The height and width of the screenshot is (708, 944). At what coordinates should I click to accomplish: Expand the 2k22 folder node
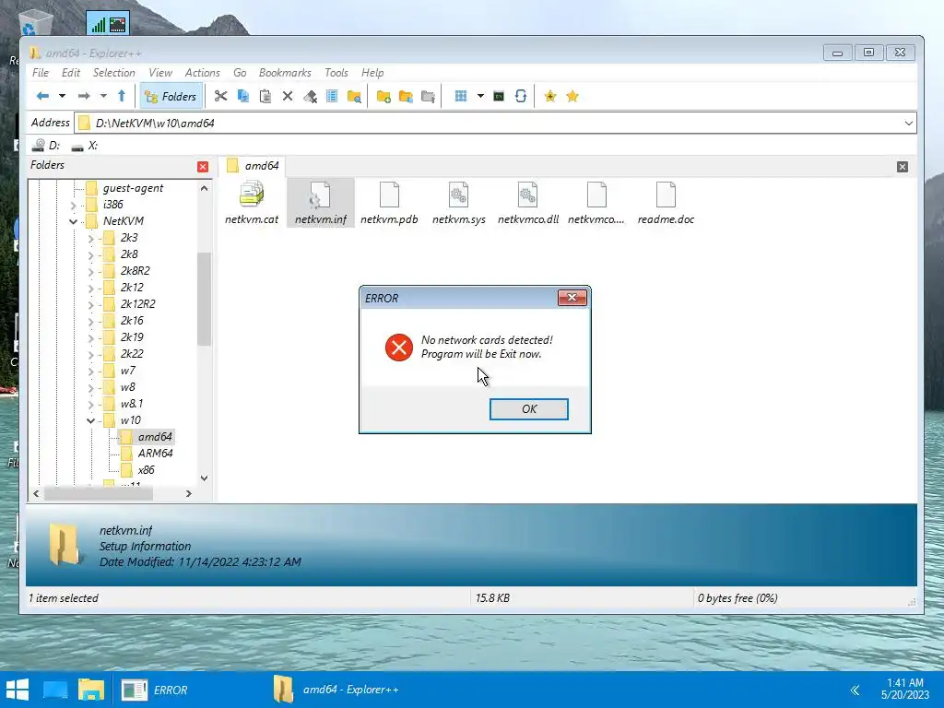[91, 355]
